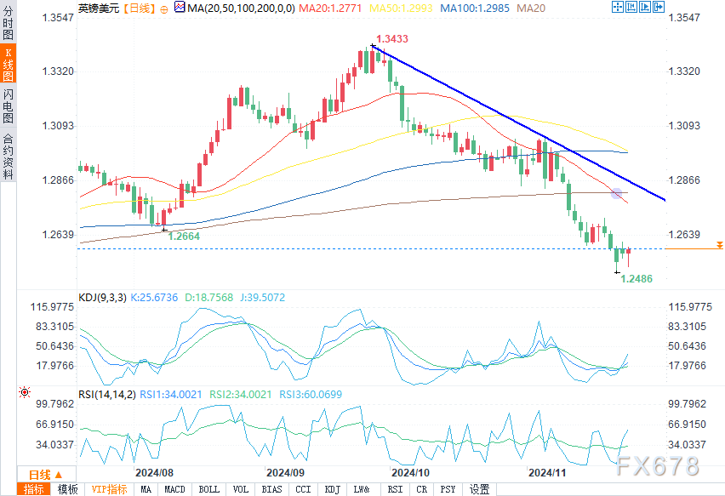Click the 2024/11 date axis label
Viewport: 725px width, 496px height.
547,473
